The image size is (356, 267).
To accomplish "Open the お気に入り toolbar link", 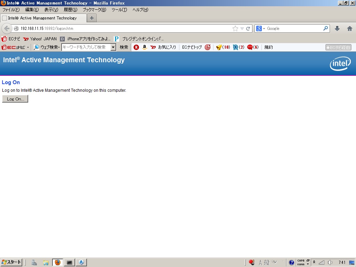I will point(167,47).
